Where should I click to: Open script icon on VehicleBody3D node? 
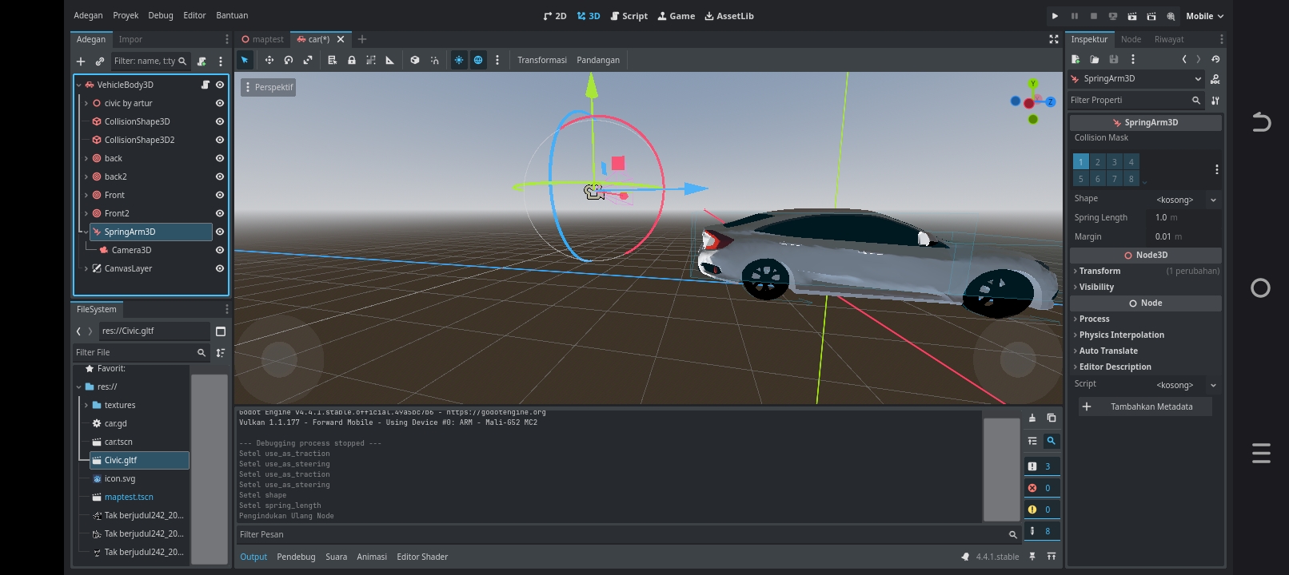(x=206, y=85)
